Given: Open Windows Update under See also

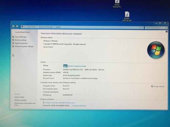Looking at the screenshot, I should [x=20, y=100].
